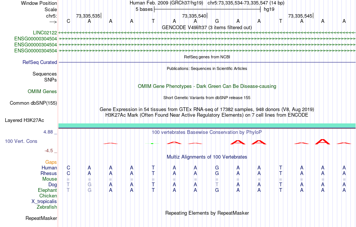Click the G base in the ruler sequence
This screenshot has width=356, height=227.
pos(217,21)
